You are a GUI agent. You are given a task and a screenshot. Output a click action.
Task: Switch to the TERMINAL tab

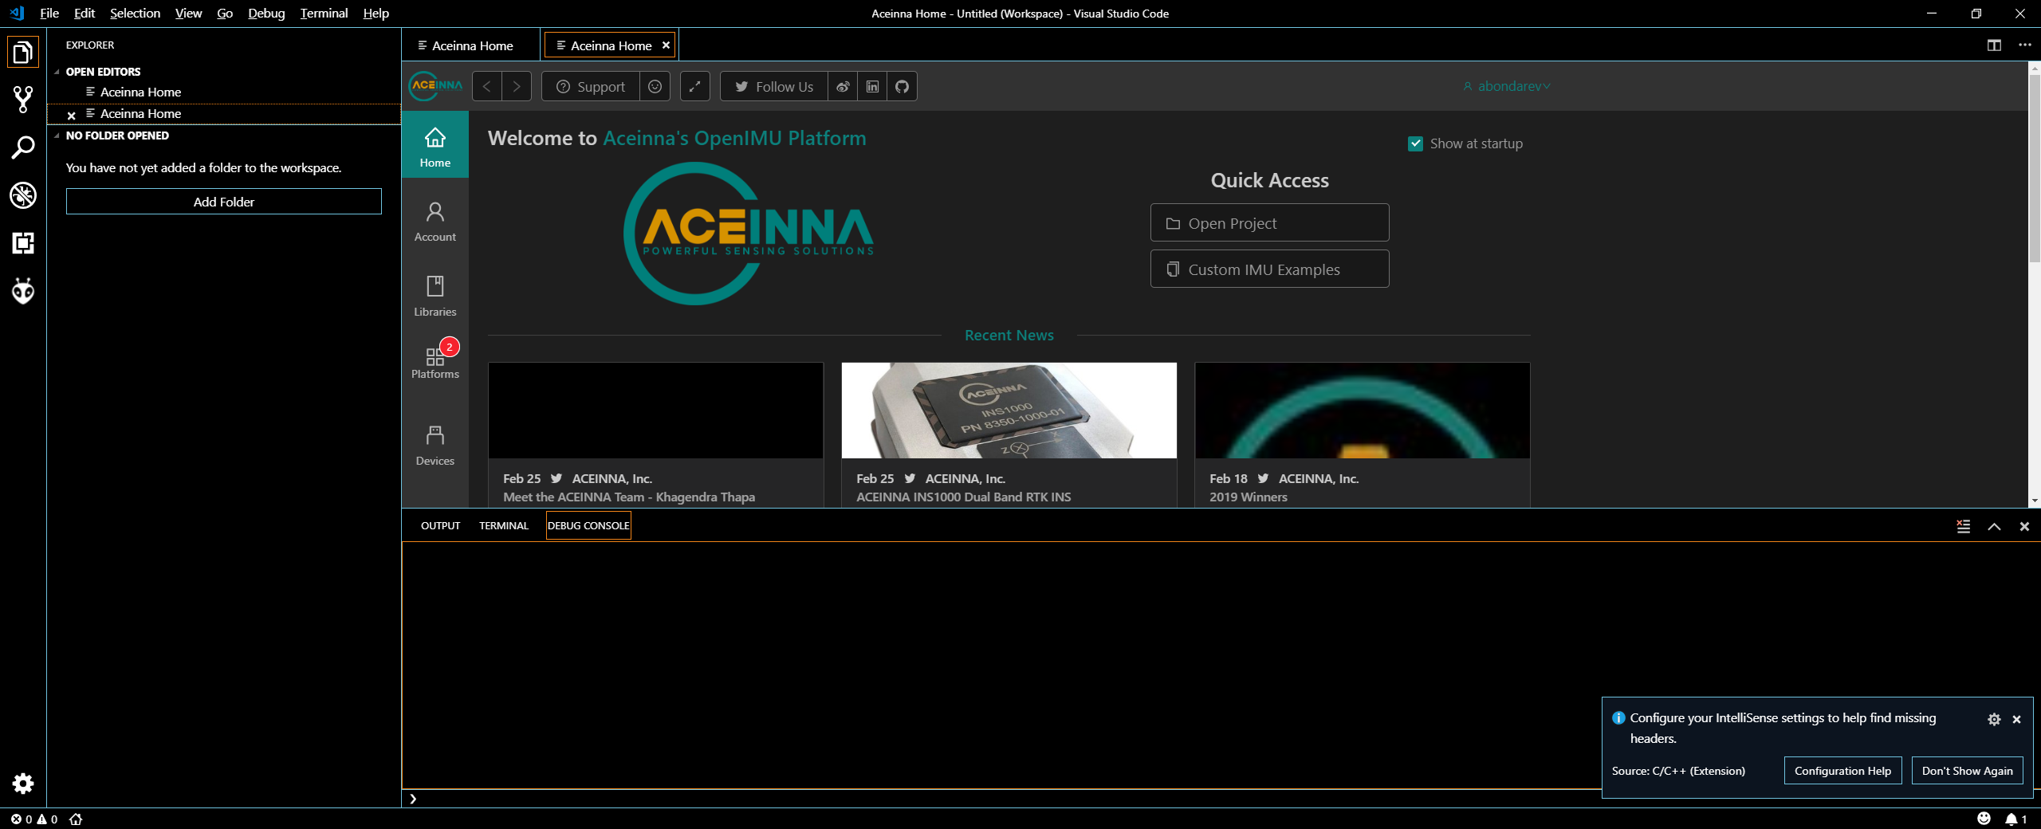[x=503, y=526]
